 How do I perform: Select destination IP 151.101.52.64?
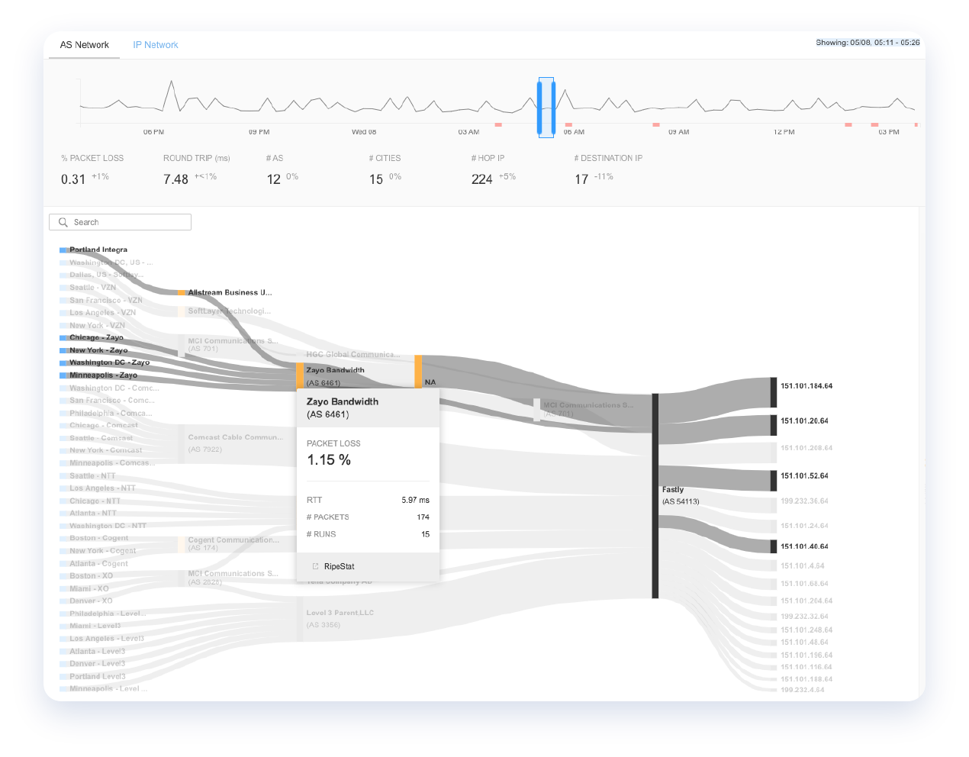(804, 476)
